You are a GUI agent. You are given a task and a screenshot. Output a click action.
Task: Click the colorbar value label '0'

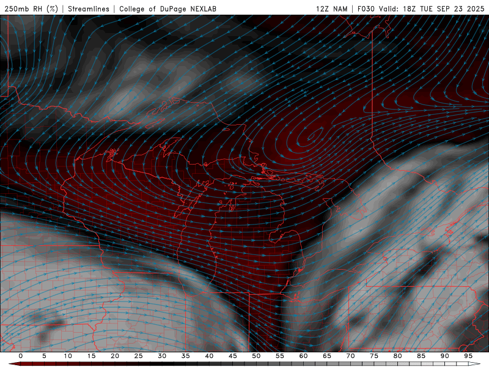pyautogui.click(x=21, y=356)
